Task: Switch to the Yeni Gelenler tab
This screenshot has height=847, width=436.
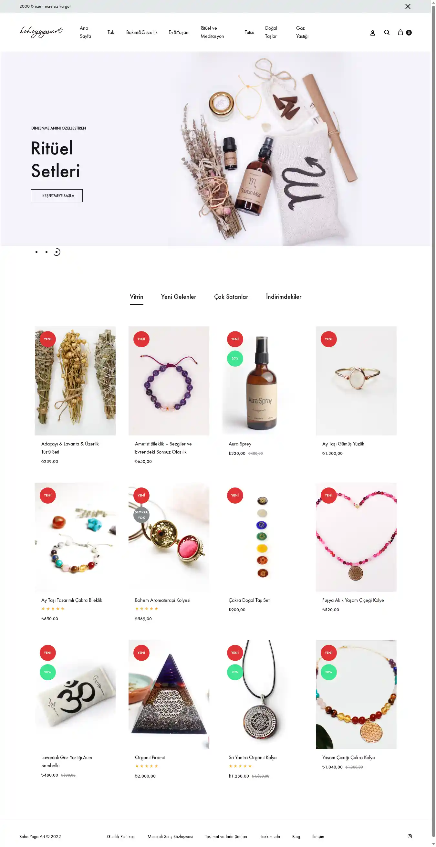Action: (x=179, y=297)
